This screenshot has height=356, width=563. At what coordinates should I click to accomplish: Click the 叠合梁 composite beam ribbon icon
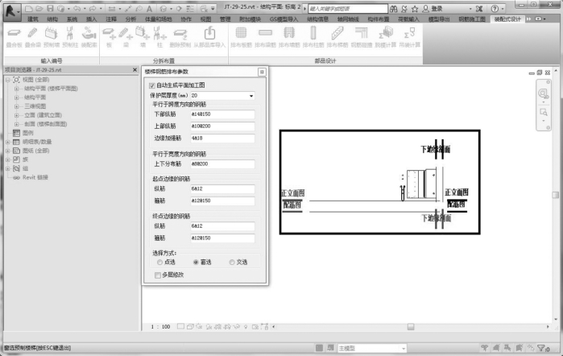(x=31, y=36)
